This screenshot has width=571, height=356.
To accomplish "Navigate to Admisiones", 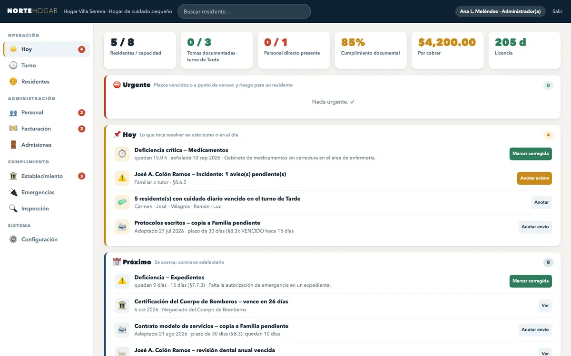I will tap(47, 145).
